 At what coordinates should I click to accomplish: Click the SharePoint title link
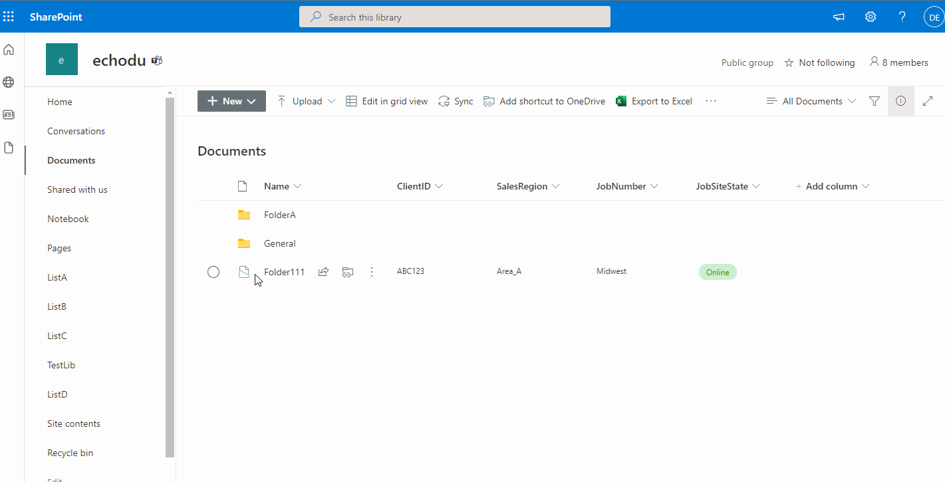click(x=56, y=17)
